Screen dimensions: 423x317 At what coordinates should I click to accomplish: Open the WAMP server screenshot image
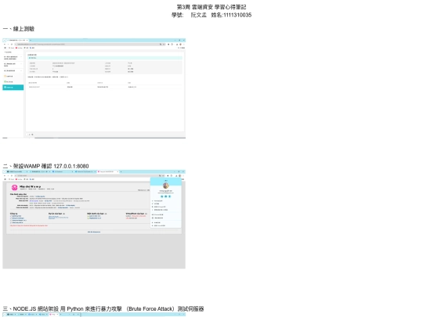click(94, 219)
